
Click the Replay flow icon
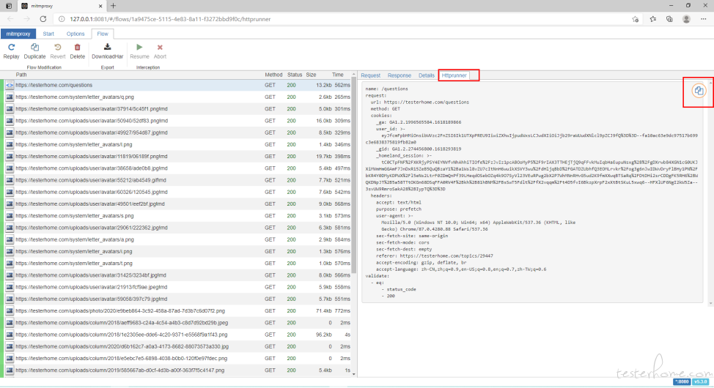[12, 48]
